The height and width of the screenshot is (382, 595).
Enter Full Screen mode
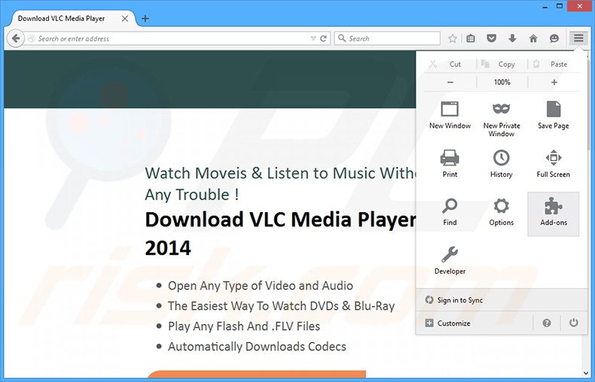click(x=554, y=164)
